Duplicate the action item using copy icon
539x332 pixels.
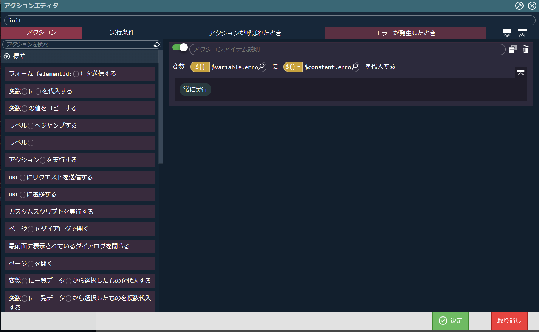click(513, 49)
